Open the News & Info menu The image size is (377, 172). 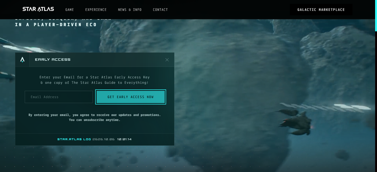pos(130,10)
